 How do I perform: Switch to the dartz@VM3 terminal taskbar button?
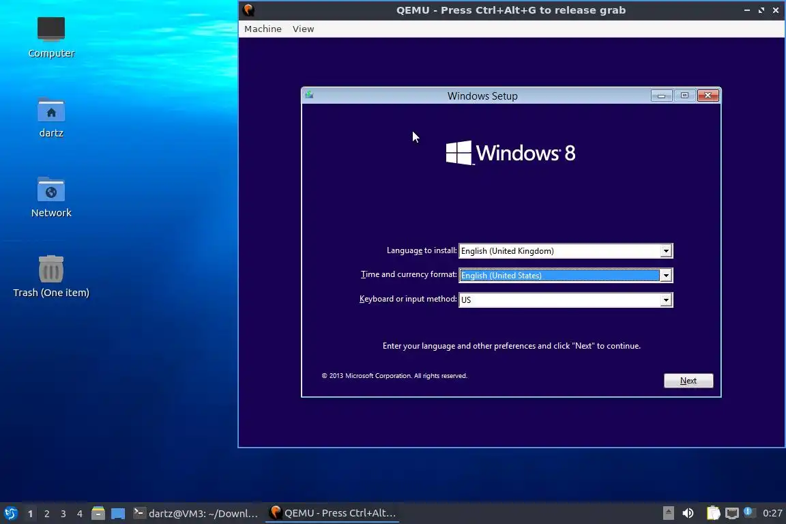(196, 513)
